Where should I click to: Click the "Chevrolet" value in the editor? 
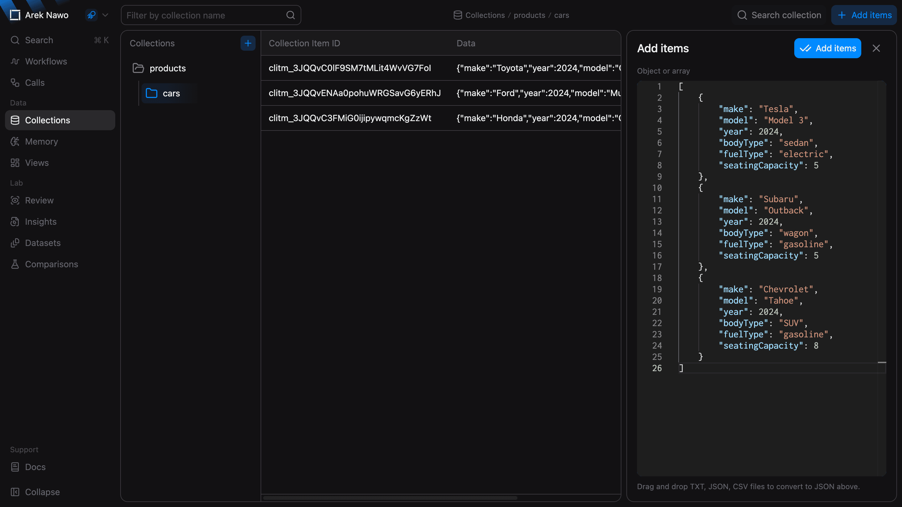786,290
